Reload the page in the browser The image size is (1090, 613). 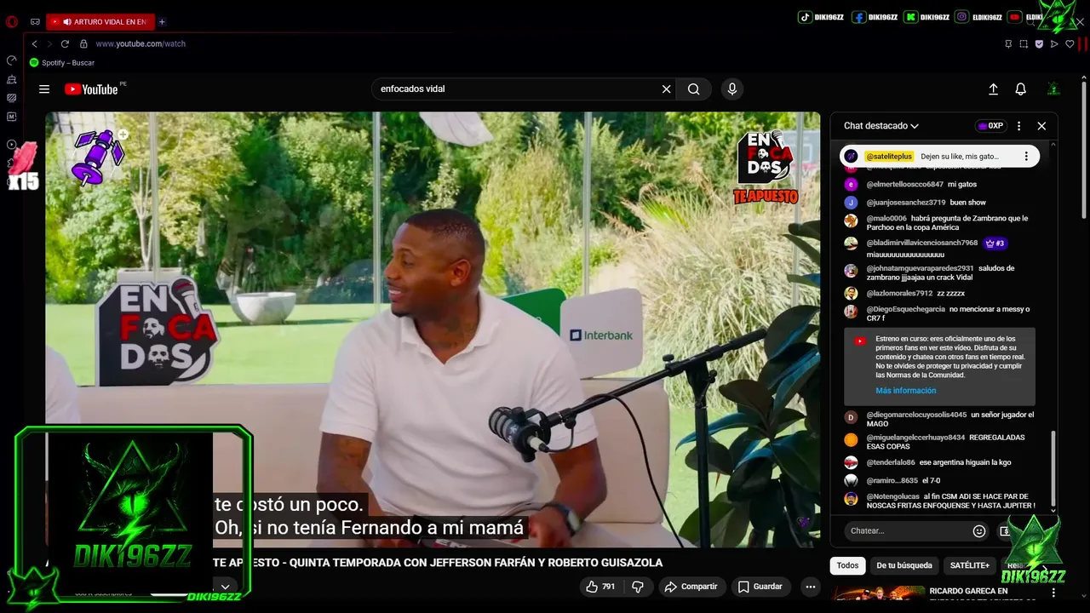tap(65, 43)
